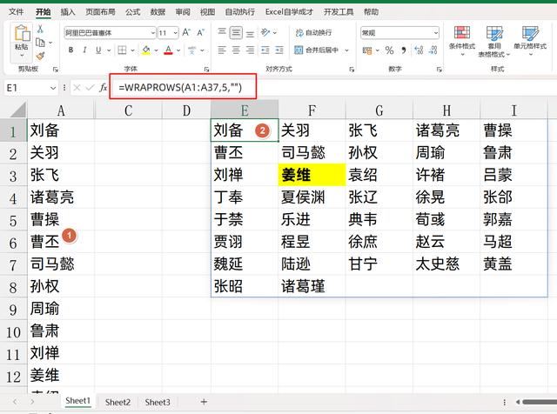This screenshot has width=557, height=414.
Task: Click the horizontal scrollbar at bottom right
Action: (540, 402)
